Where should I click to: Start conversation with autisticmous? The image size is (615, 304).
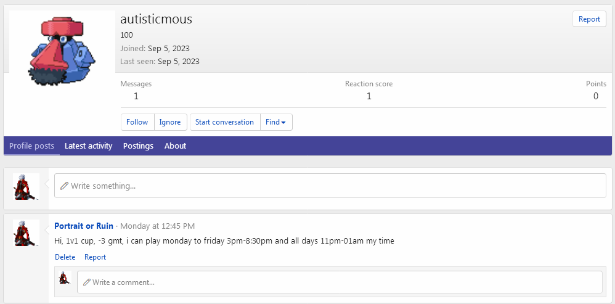[224, 122]
